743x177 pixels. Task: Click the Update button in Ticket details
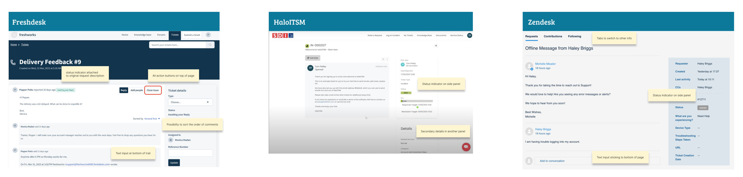click(174, 163)
